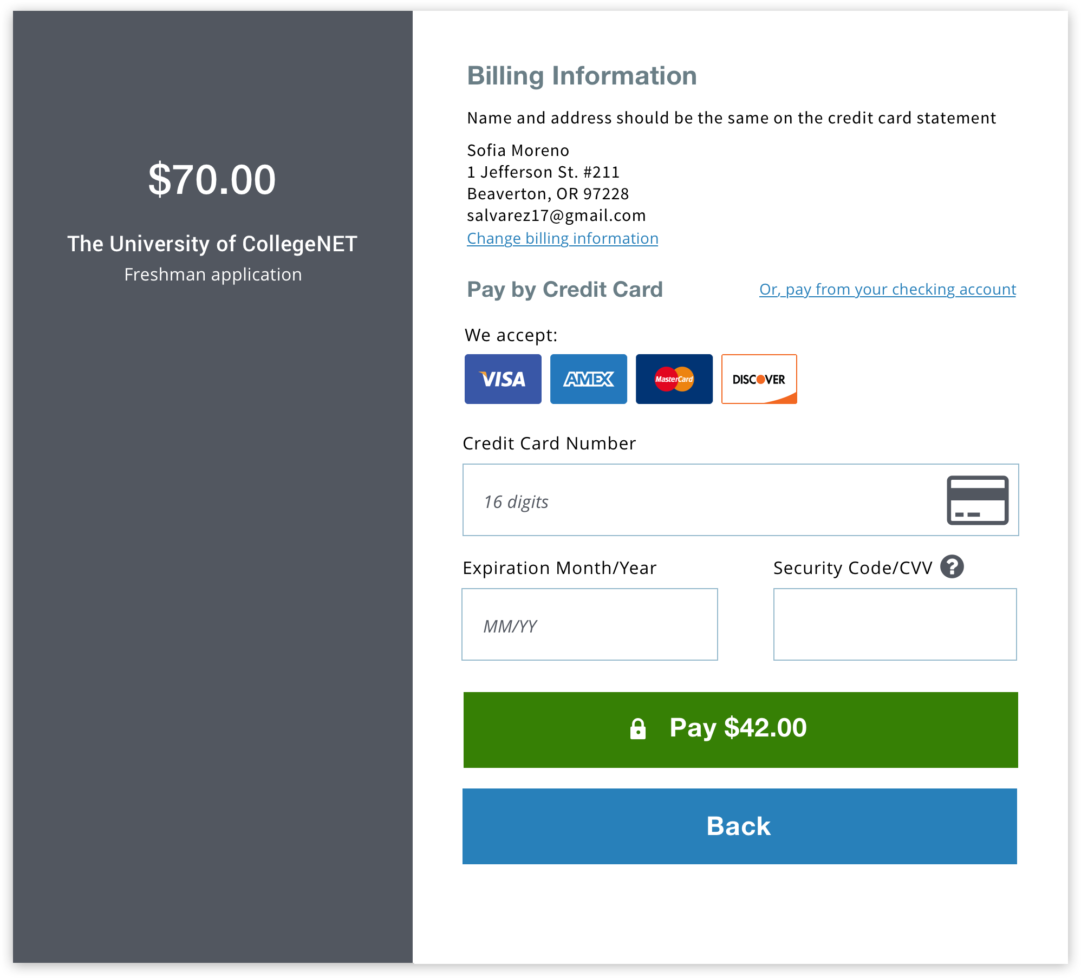Click the salvarez17@gmail.com email text
The image size is (1081, 978).
coord(556,216)
